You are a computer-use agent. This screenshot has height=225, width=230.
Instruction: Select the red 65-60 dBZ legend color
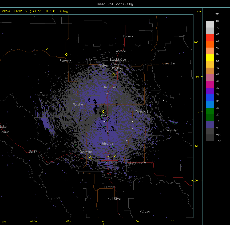tap(210, 37)
